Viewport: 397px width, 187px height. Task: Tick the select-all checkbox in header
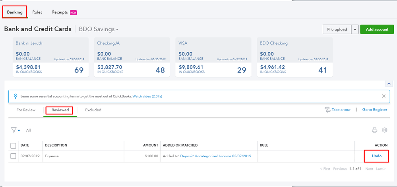(14, 145)
